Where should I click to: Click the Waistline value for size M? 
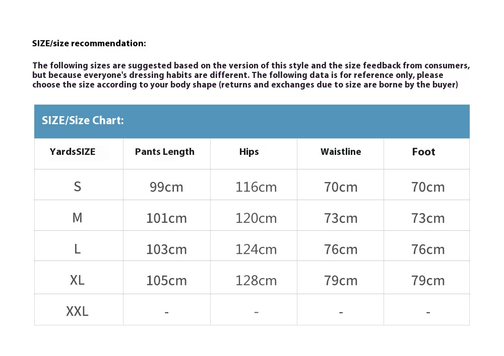(x=341, y=218)
